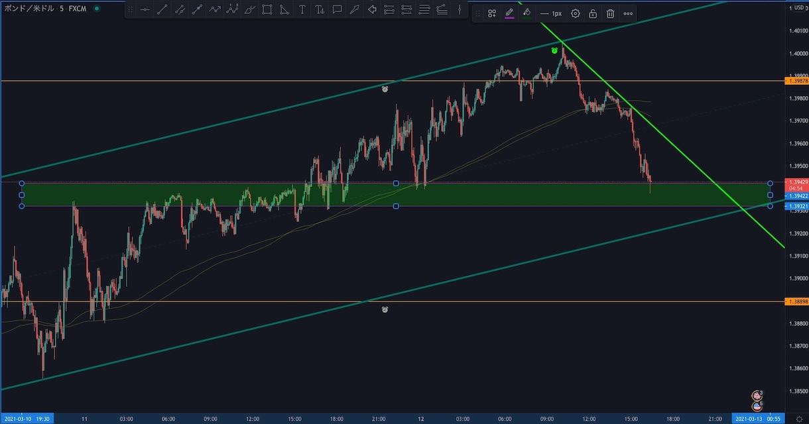
Task: Click the 1.39878 orange price label
Action: (x=796, y=81)
